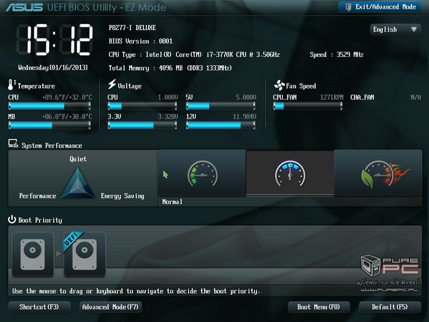Click the UEFI hard drive boot device
The width and height of the screenshot is (429, 322).
click(84, 255)
